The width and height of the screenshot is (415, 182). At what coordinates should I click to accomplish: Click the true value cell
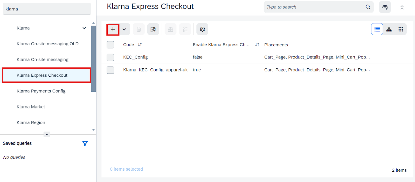coord(197,70)
